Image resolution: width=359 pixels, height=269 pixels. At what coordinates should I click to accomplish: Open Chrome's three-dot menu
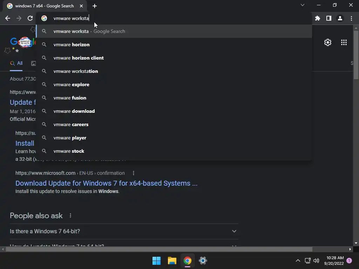click(x=351, y=18)
